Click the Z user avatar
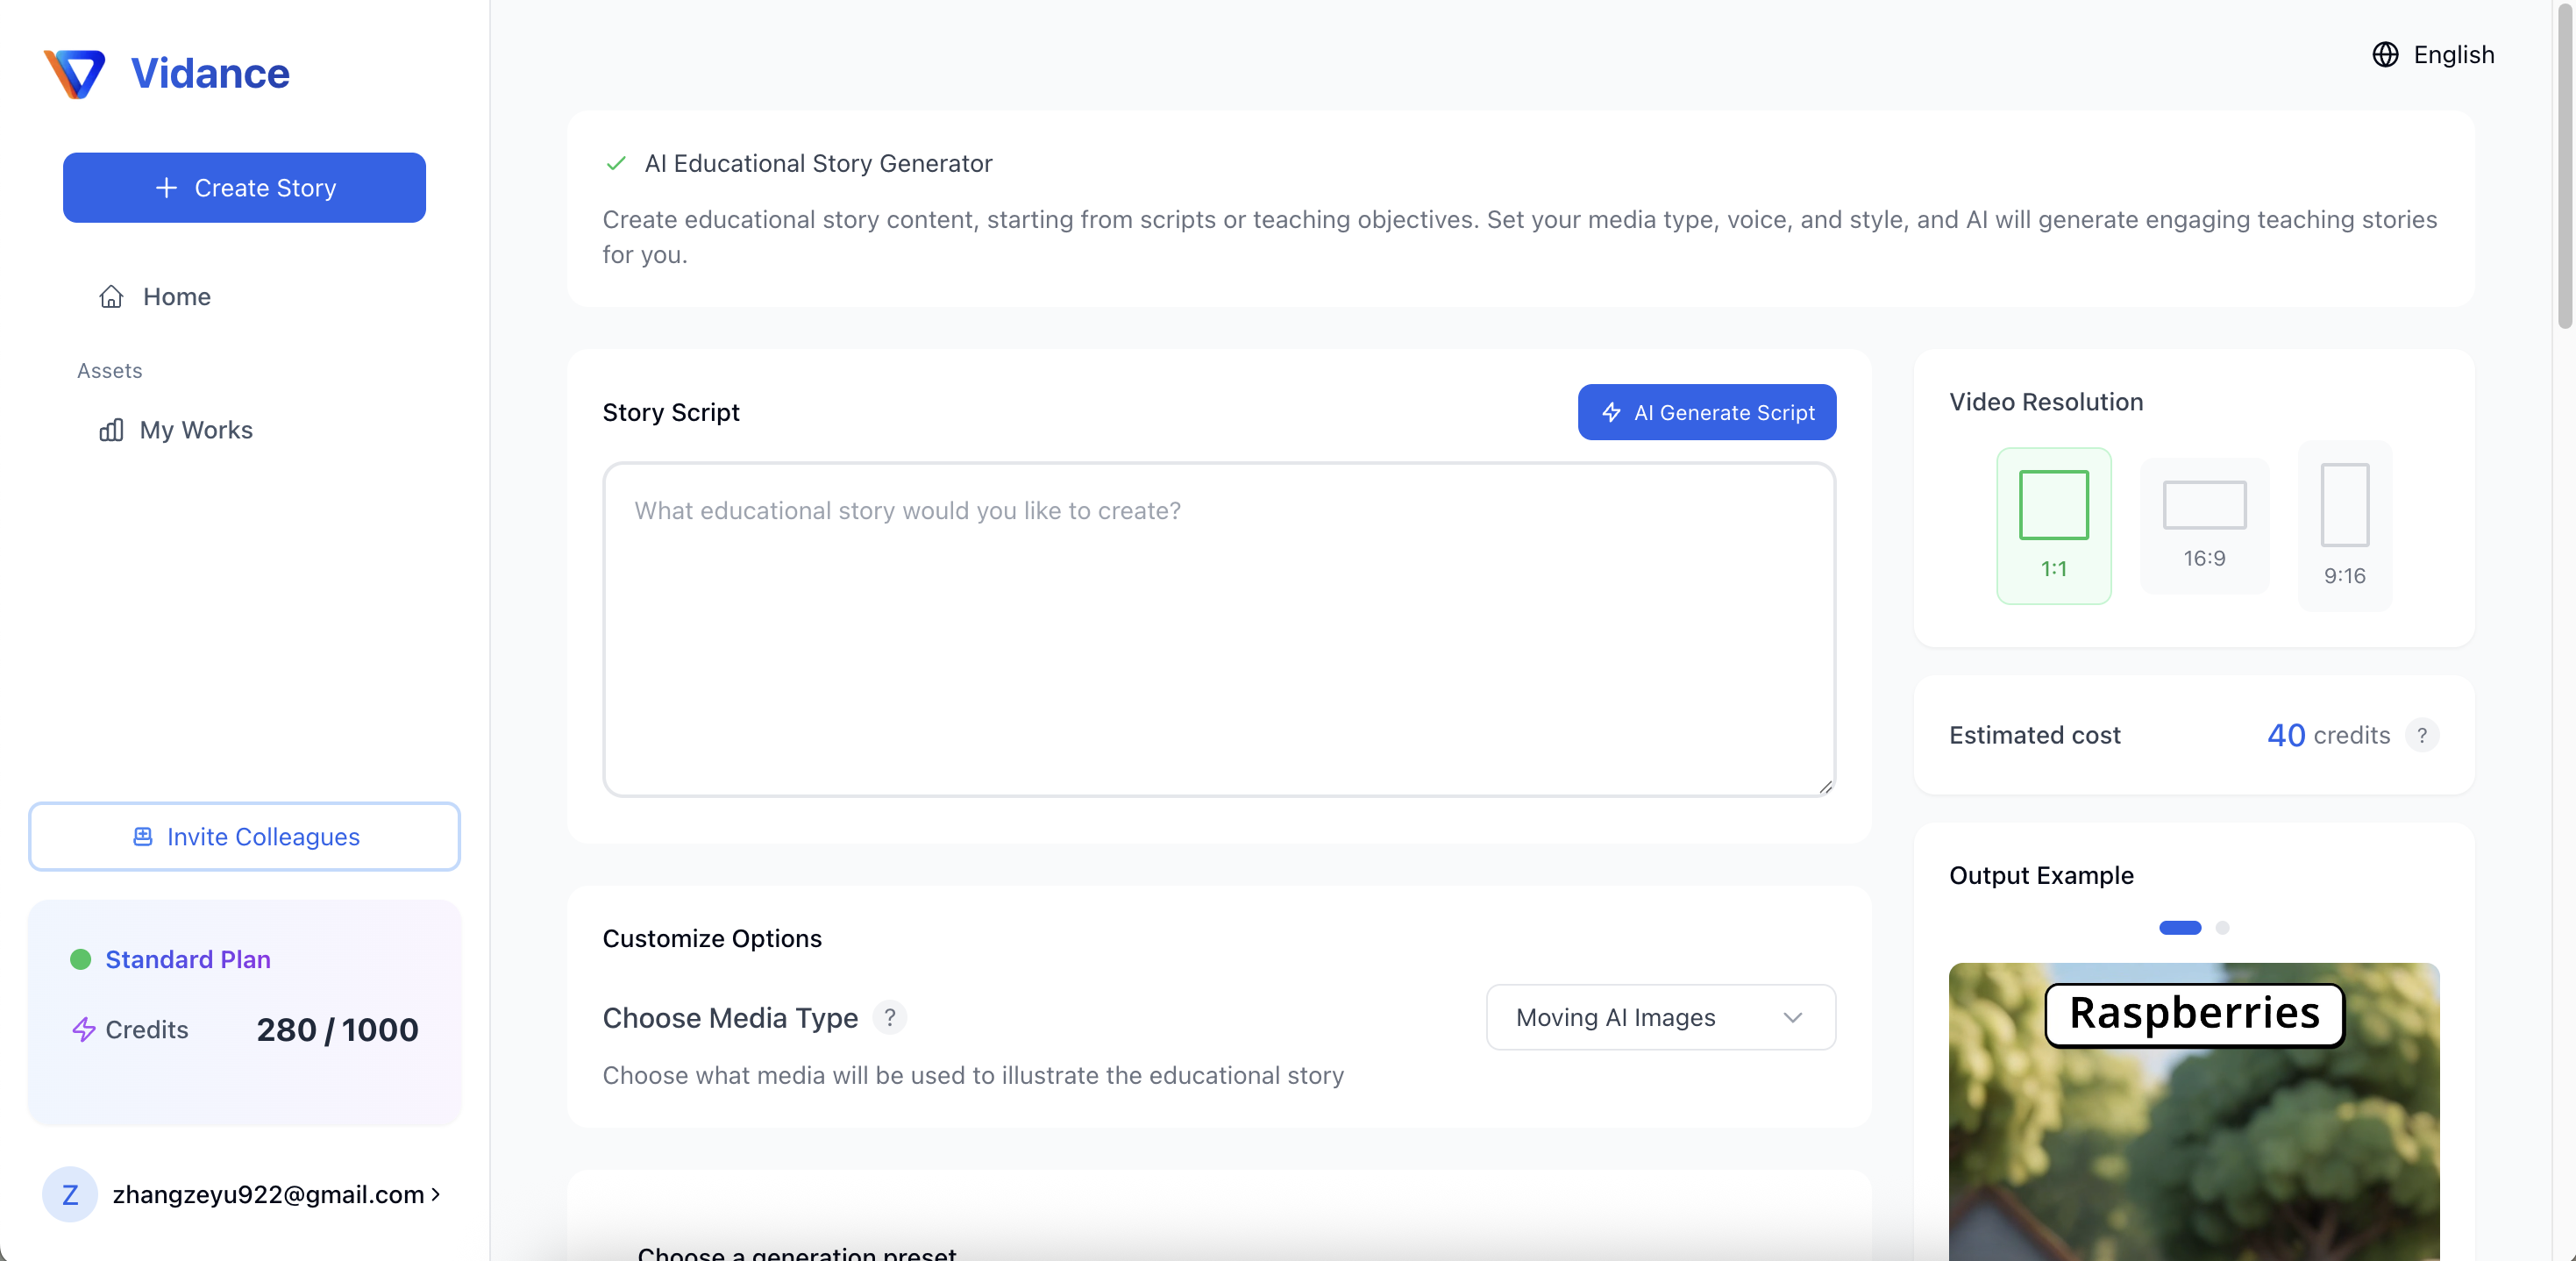Image resolution: width=2576 pixels, height=1261 pixels. [70, 1194]
